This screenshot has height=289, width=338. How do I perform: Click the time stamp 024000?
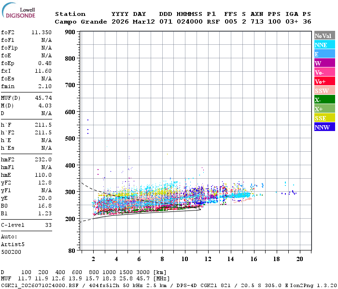coord(190,22)
